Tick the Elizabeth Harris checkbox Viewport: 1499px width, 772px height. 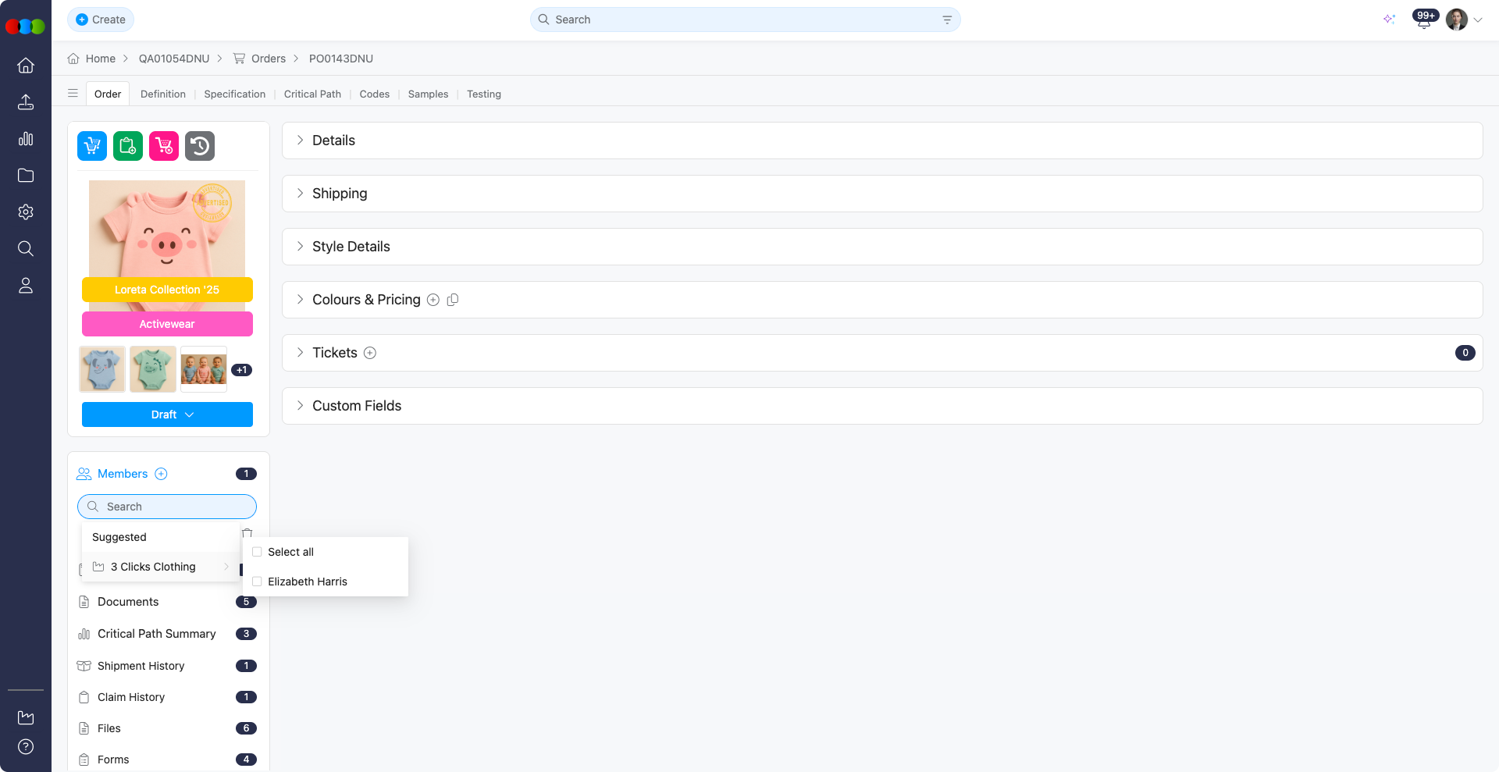click(x=257, y=582)
